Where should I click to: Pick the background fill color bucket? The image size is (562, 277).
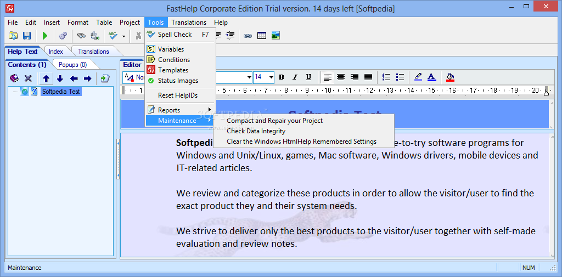[x=450, y=77]
